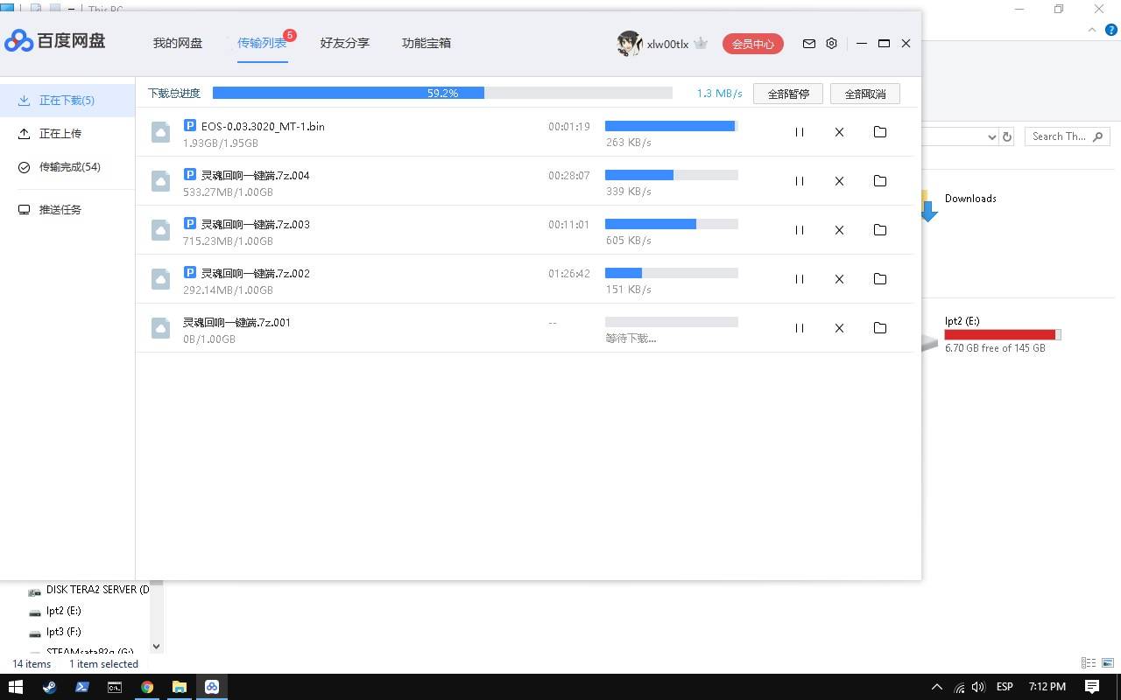The image size is (1121, 700).
Task: Select EOS-0.03.3020_MT-1.bin file name
Action: pyautogui.click(x=263, y=126)
